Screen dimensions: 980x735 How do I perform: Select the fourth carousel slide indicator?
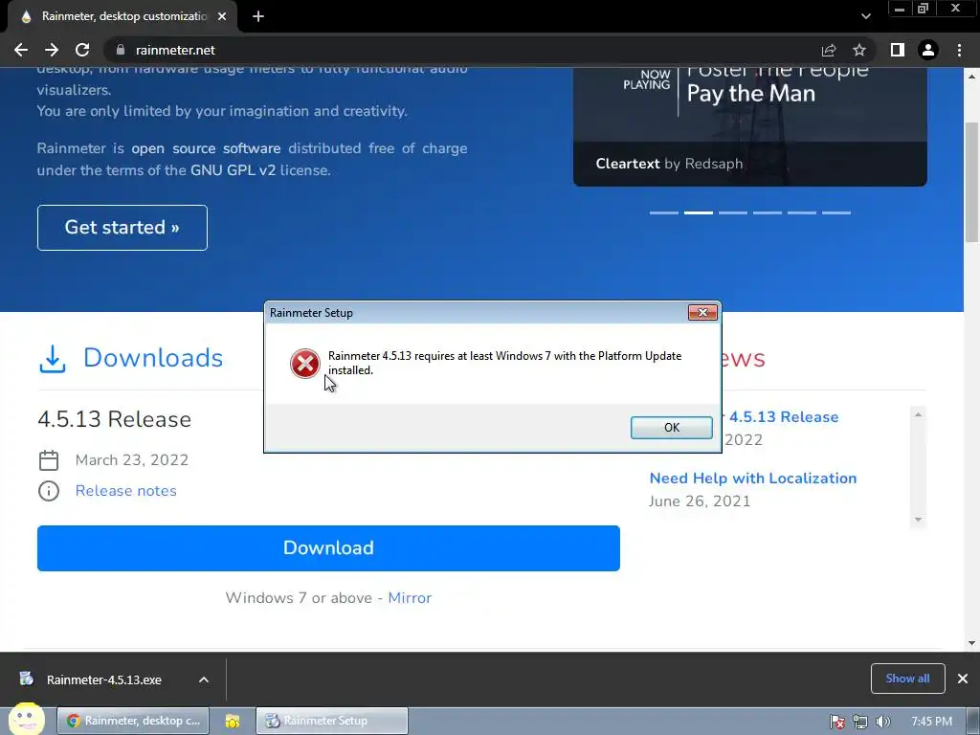tap(767, 212)
